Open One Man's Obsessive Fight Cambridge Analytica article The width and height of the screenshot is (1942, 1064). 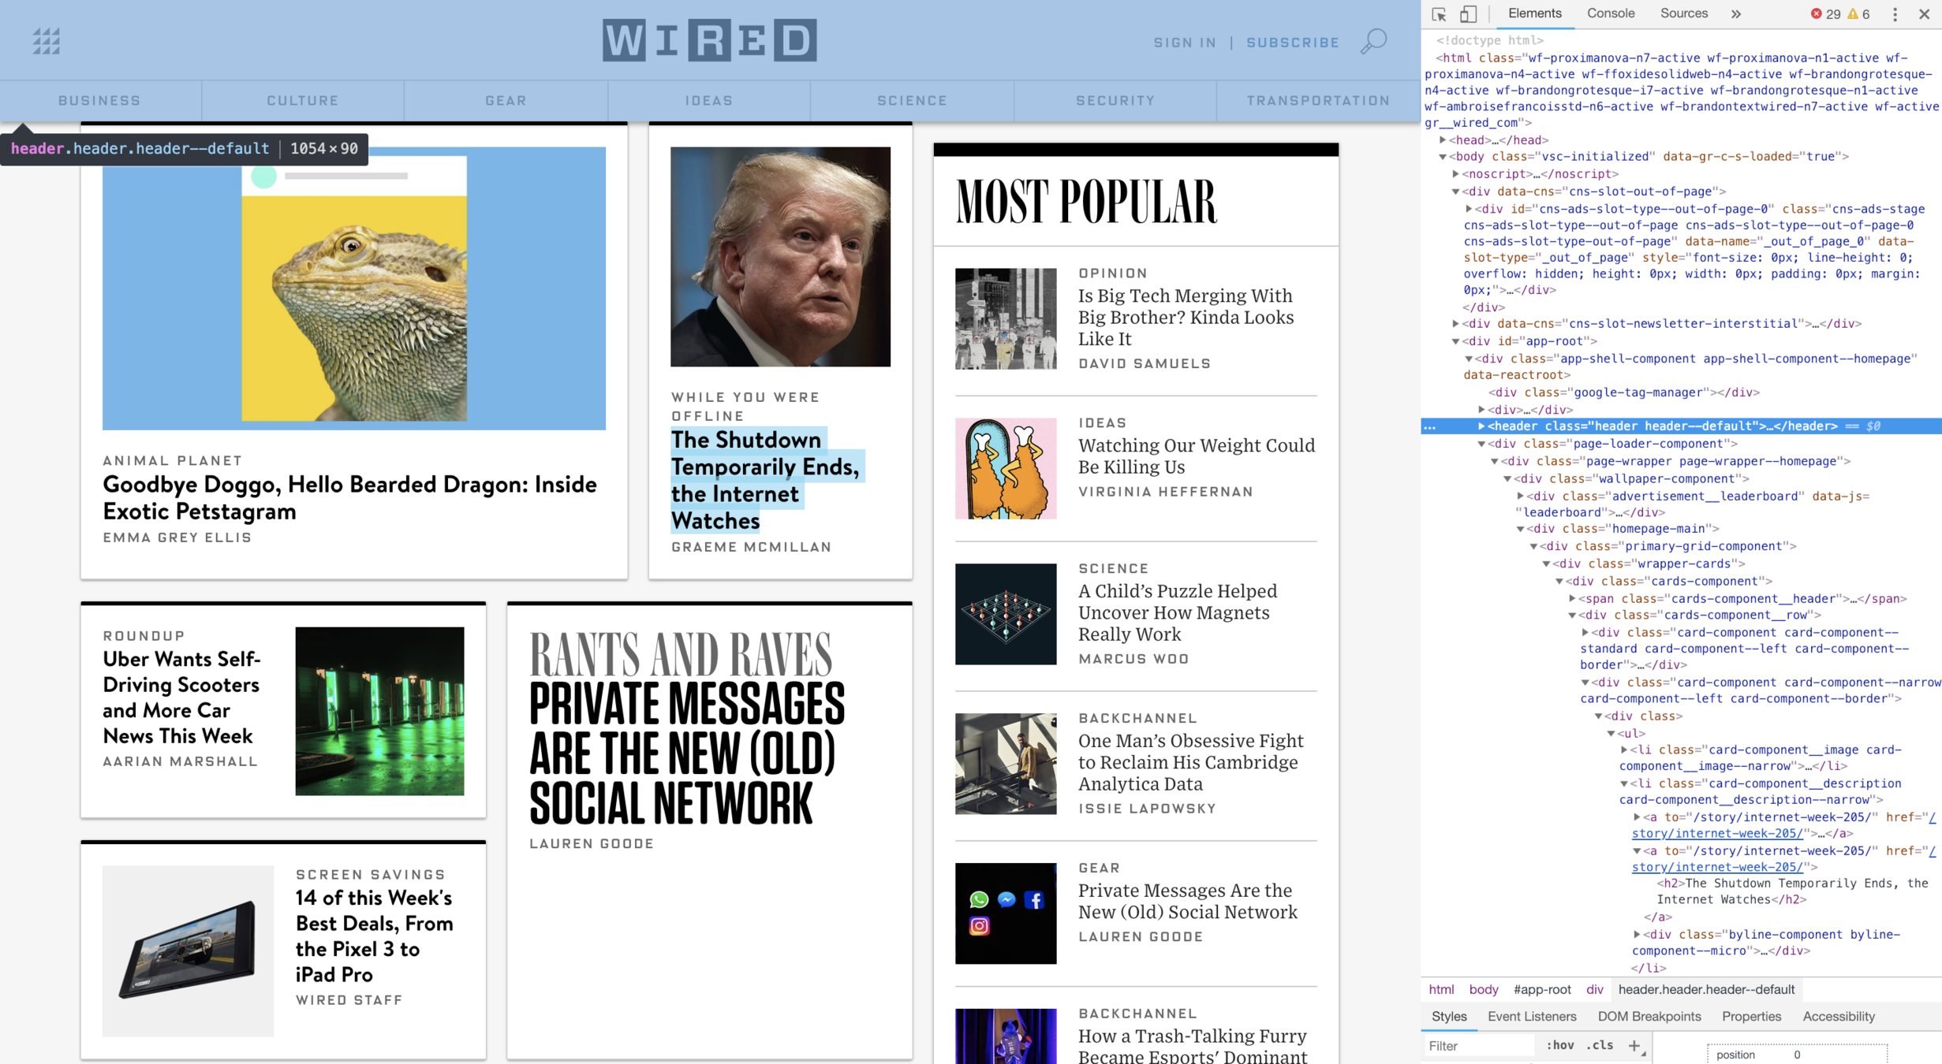point(1190,762)
